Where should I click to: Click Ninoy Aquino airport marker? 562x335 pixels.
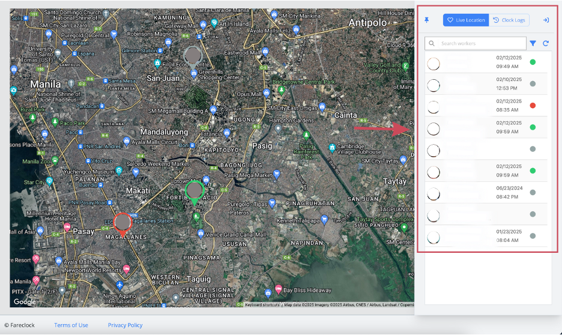(119, 285)
